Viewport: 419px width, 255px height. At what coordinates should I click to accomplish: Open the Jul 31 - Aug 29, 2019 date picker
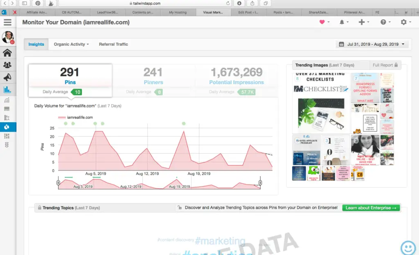tap(372, 44)
